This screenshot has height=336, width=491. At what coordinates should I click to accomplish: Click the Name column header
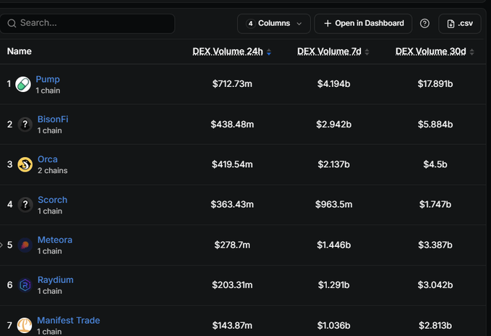pos(20,51)
